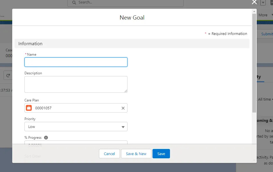Show % Progress info tooltip icon

coord(46,138)
